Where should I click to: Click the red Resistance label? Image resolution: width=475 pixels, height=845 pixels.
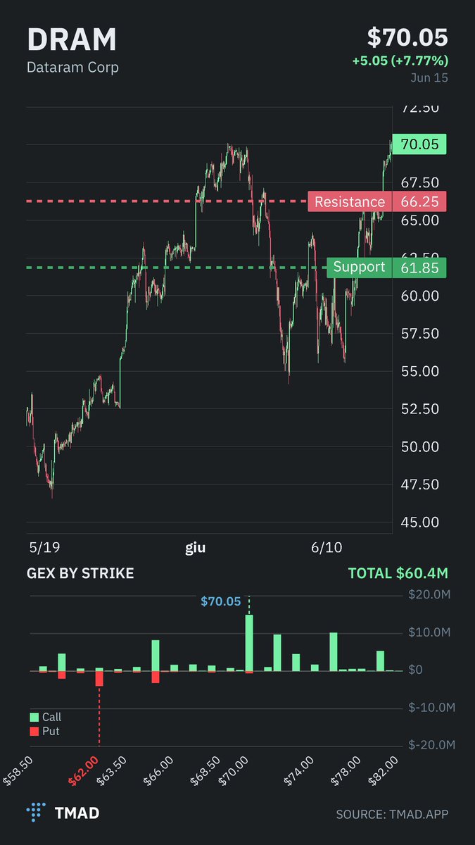tap(350, 202)
